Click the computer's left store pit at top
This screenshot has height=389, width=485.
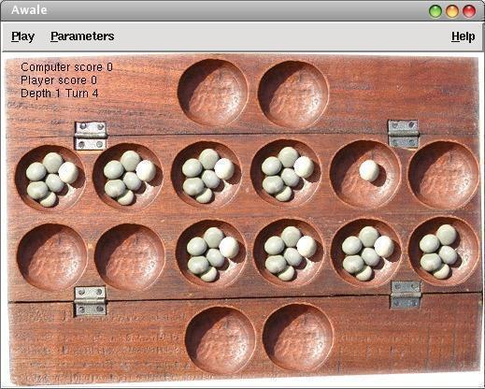click(213, 93)
